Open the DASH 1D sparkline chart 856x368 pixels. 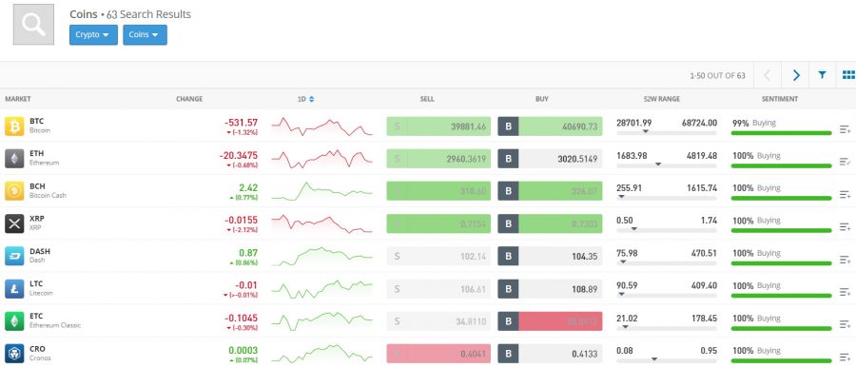click(x=321, y=256)
